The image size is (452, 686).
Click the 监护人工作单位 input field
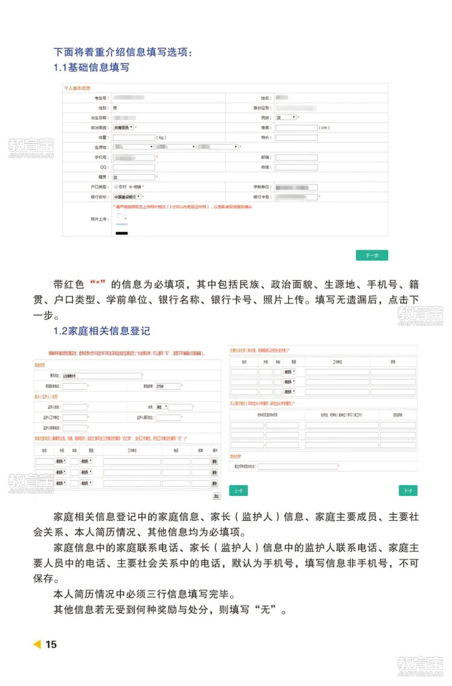tap(74, 418)
